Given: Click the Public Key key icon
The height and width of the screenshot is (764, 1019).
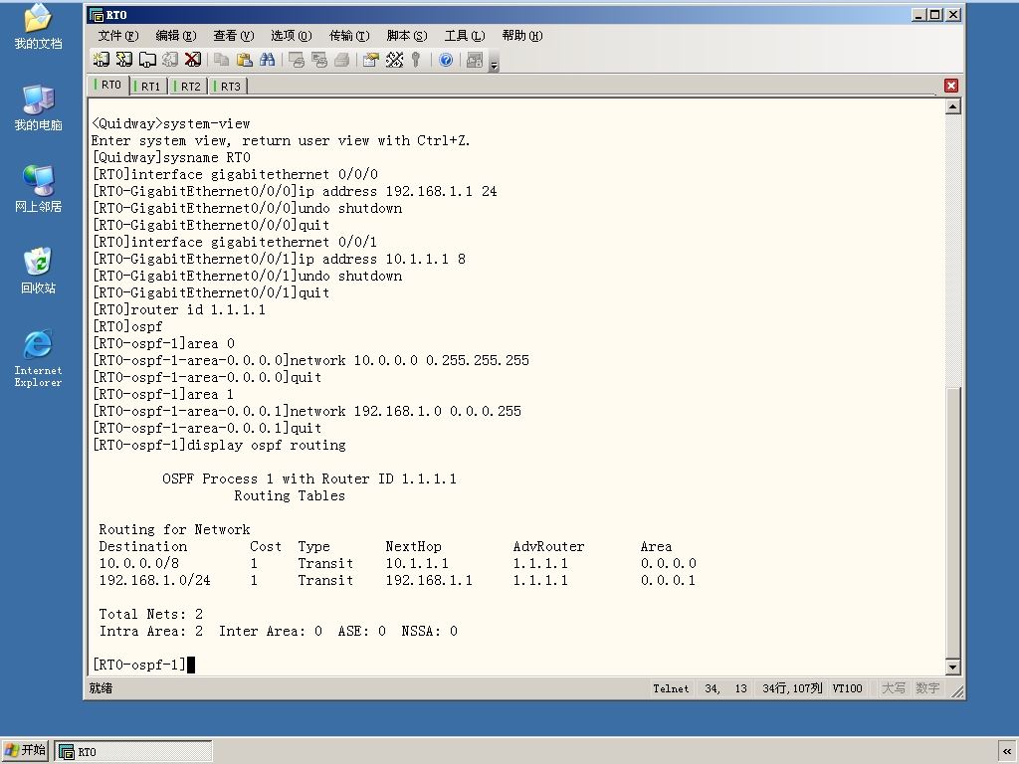Looking at the screenshot, I should coord(417,60).
